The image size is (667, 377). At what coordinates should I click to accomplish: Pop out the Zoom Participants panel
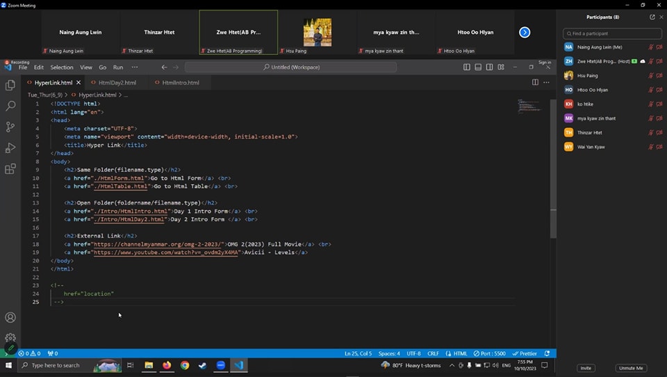[x=652, y=17]
